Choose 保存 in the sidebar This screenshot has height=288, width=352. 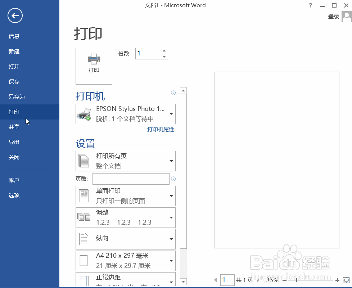click(14, 81)
